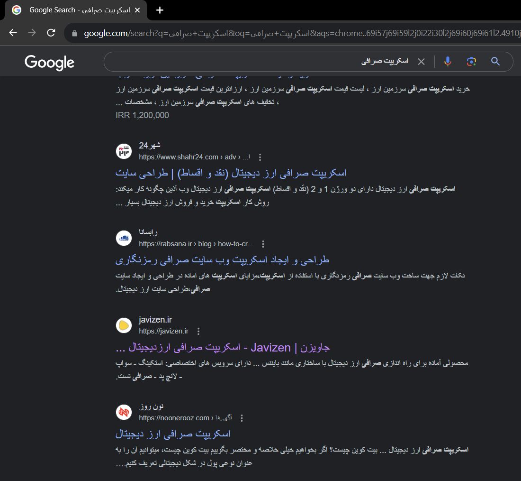Reload the page with the refresh icon
This screenshot has height=481, width=521.
click(x=51, y=33)
